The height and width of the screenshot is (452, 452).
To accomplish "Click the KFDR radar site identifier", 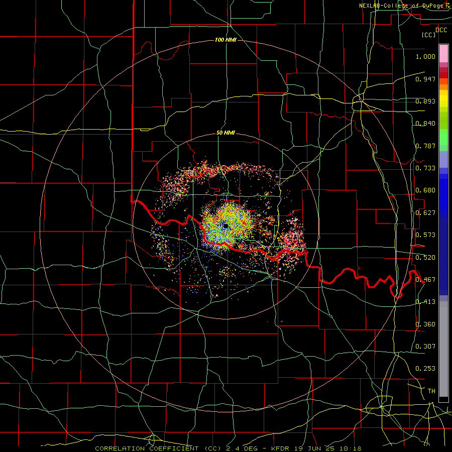I will pyautogui.click(x=279, y=448).
